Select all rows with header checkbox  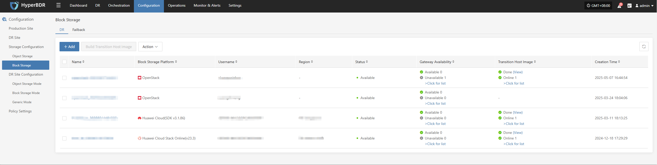[64, 62]
